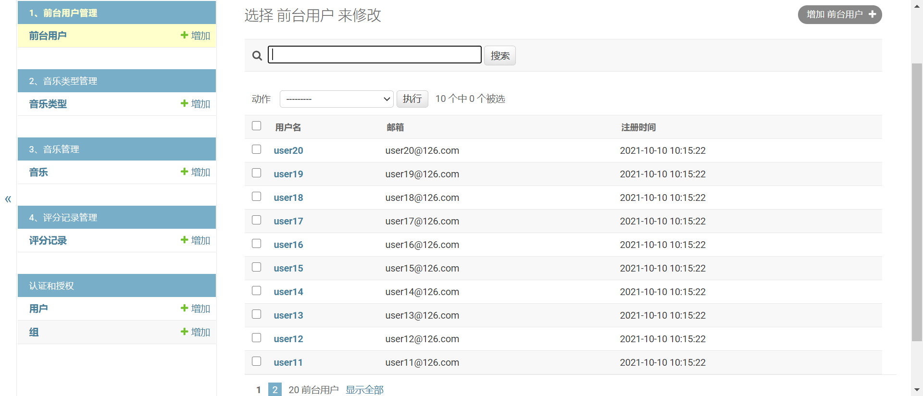Screen dimensions: 923x396
Task: Open section 2、音乐类型管理 header
Action: (x=63, y=81)
